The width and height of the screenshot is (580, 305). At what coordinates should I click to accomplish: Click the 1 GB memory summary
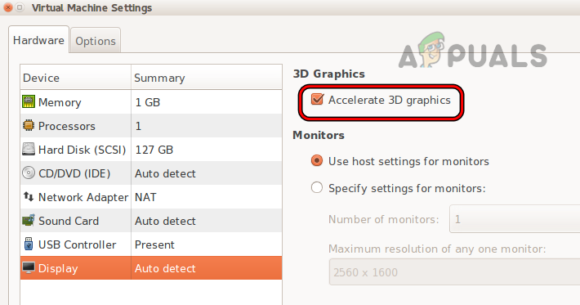coord(147,102)
